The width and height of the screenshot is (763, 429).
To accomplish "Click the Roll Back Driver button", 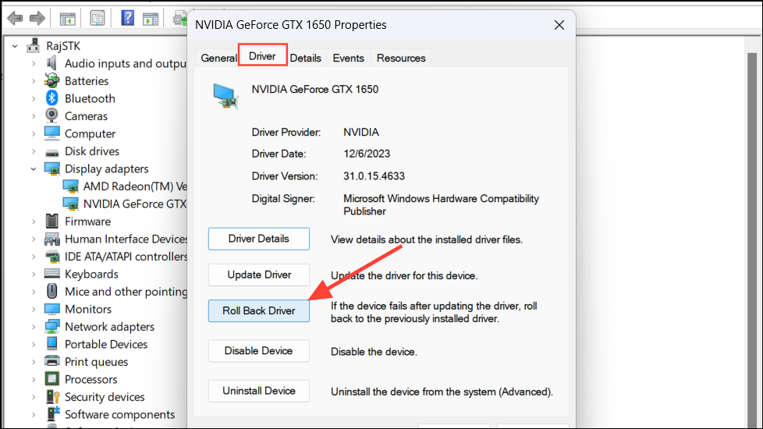I will click(259, 310).
